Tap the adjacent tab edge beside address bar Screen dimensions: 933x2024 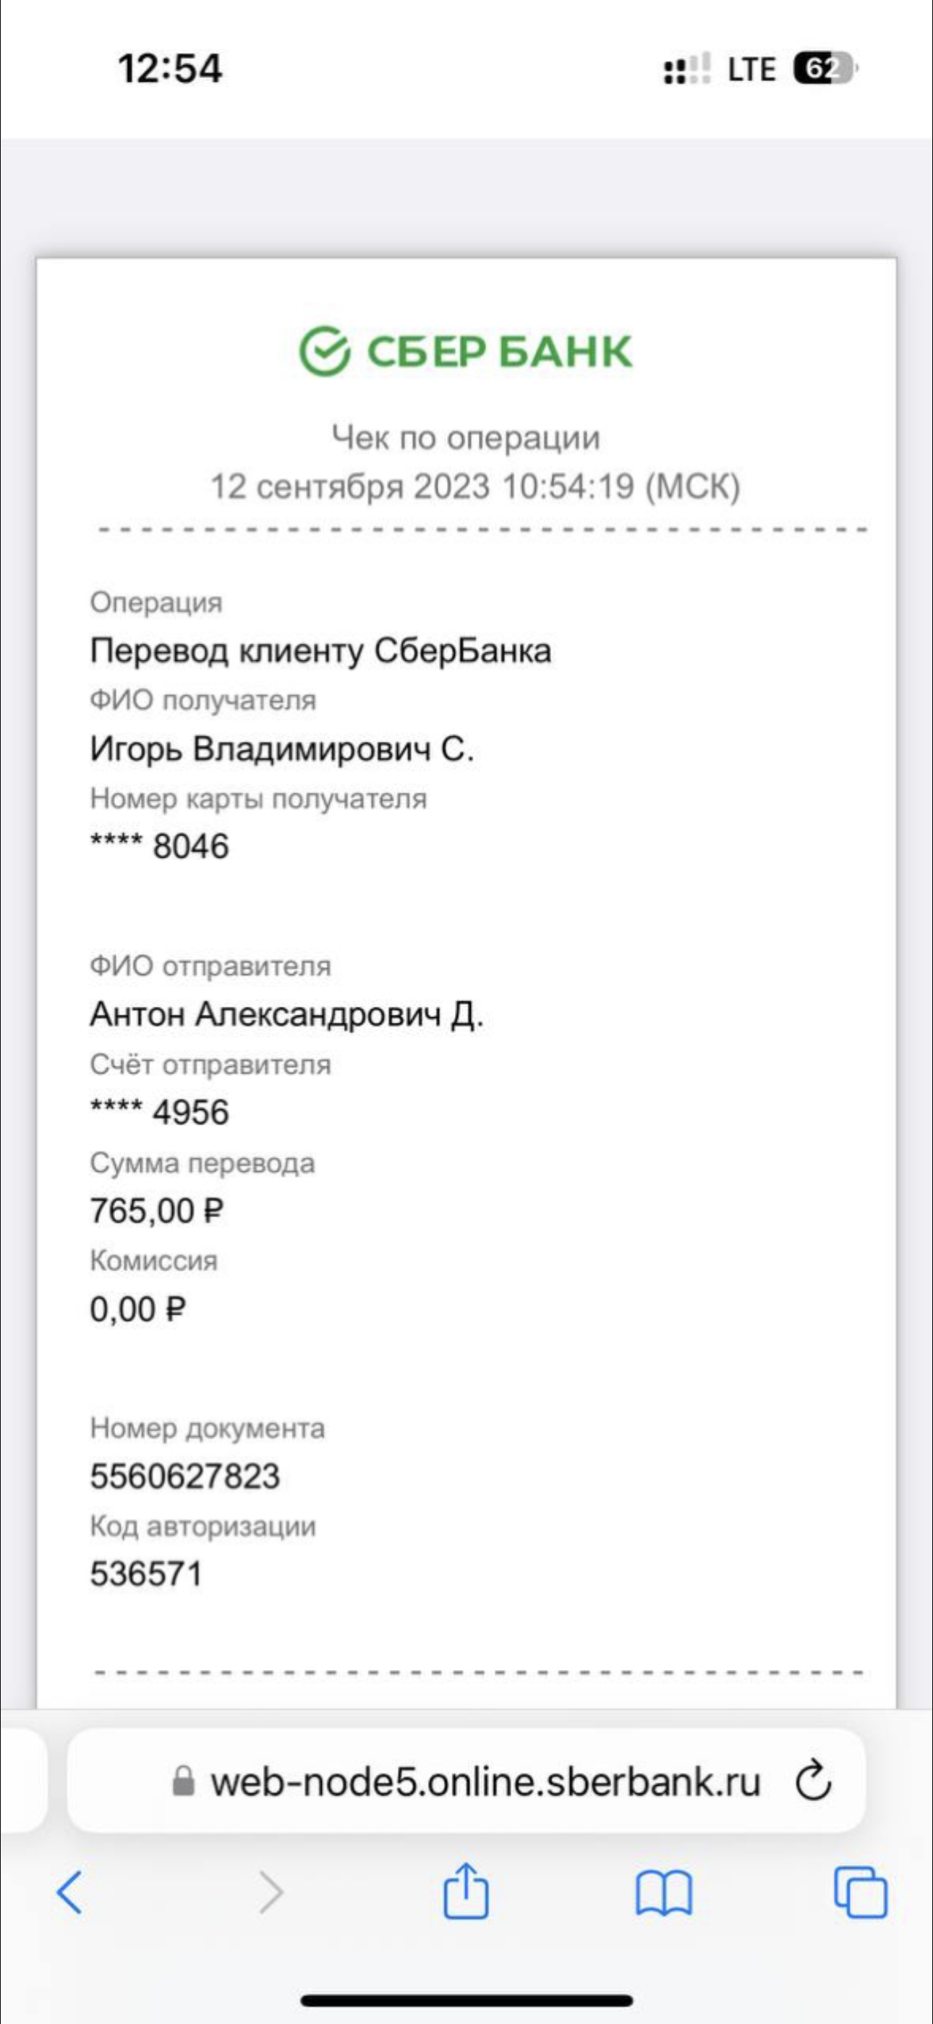pyautogui.click(x=24, y=1781)
